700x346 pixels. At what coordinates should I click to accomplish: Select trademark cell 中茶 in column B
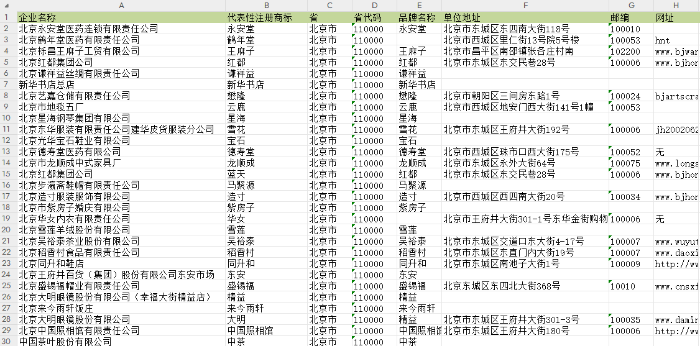pos(267,341)
